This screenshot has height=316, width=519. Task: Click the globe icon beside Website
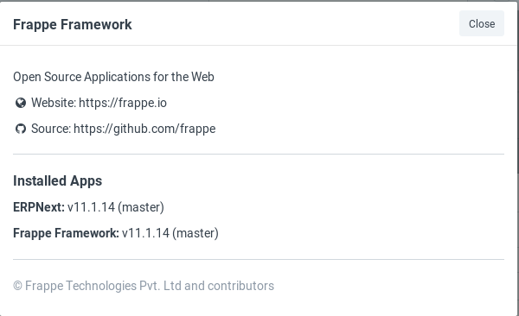click(x=21, y=103)
